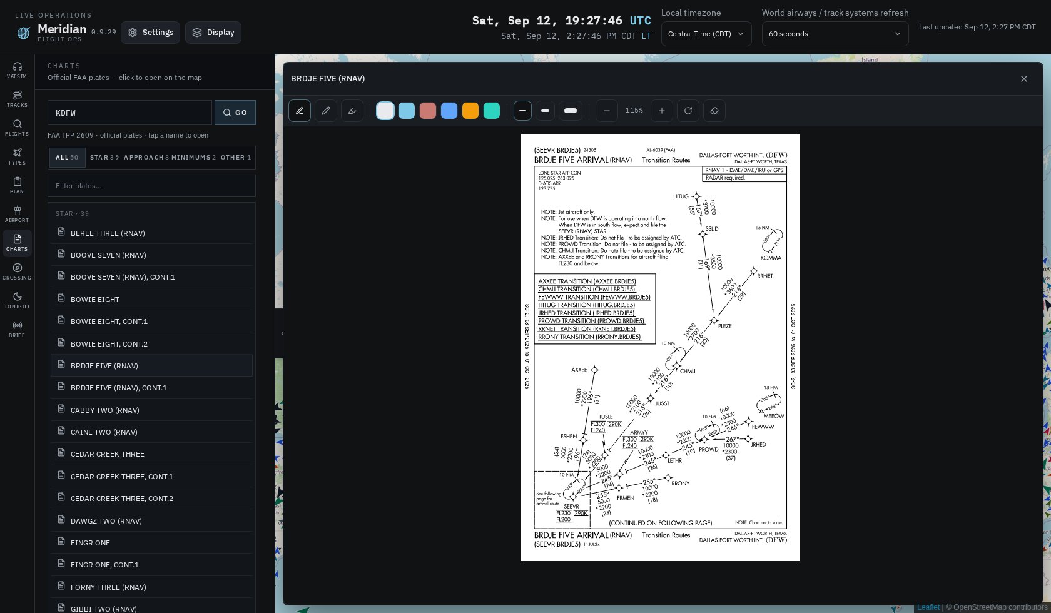
Task: Open the refresh interval dropdown
Action: point(835,34)
